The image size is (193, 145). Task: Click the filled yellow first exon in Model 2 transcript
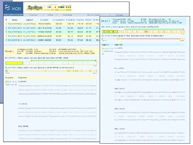(x=110, y=32)
